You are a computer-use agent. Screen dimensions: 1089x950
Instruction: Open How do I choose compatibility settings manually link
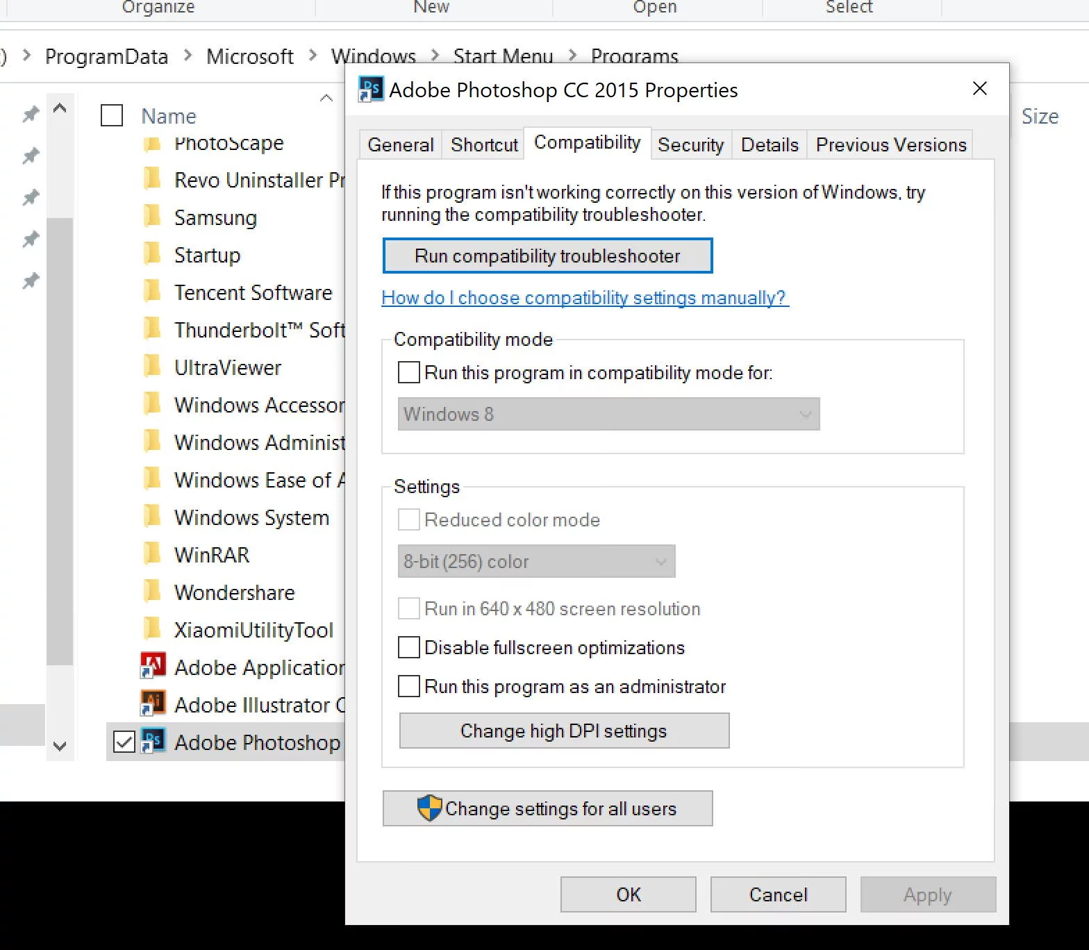tap(585, 298)
